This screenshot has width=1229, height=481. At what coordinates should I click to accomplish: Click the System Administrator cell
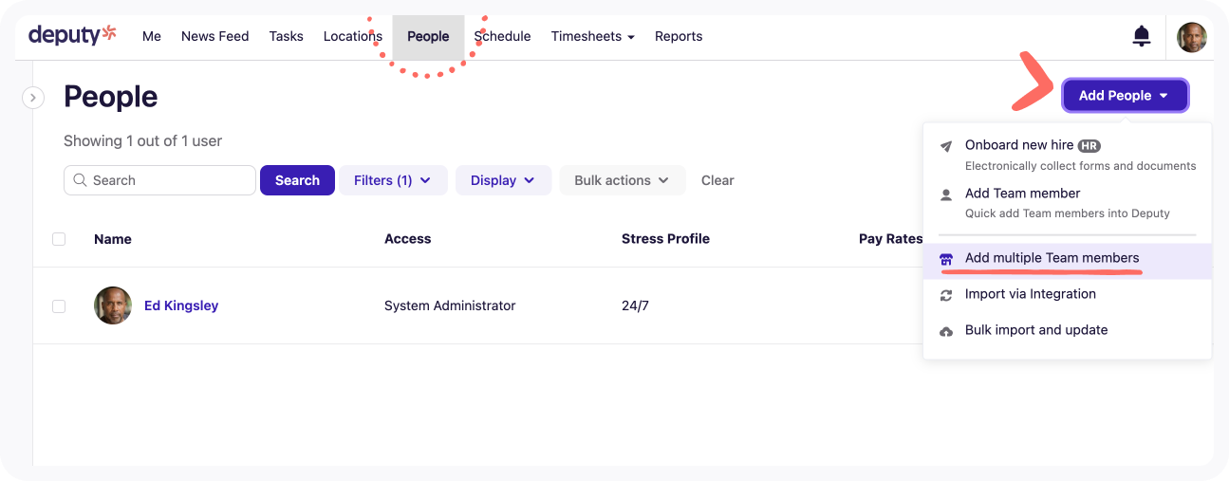tap(450, 305)
